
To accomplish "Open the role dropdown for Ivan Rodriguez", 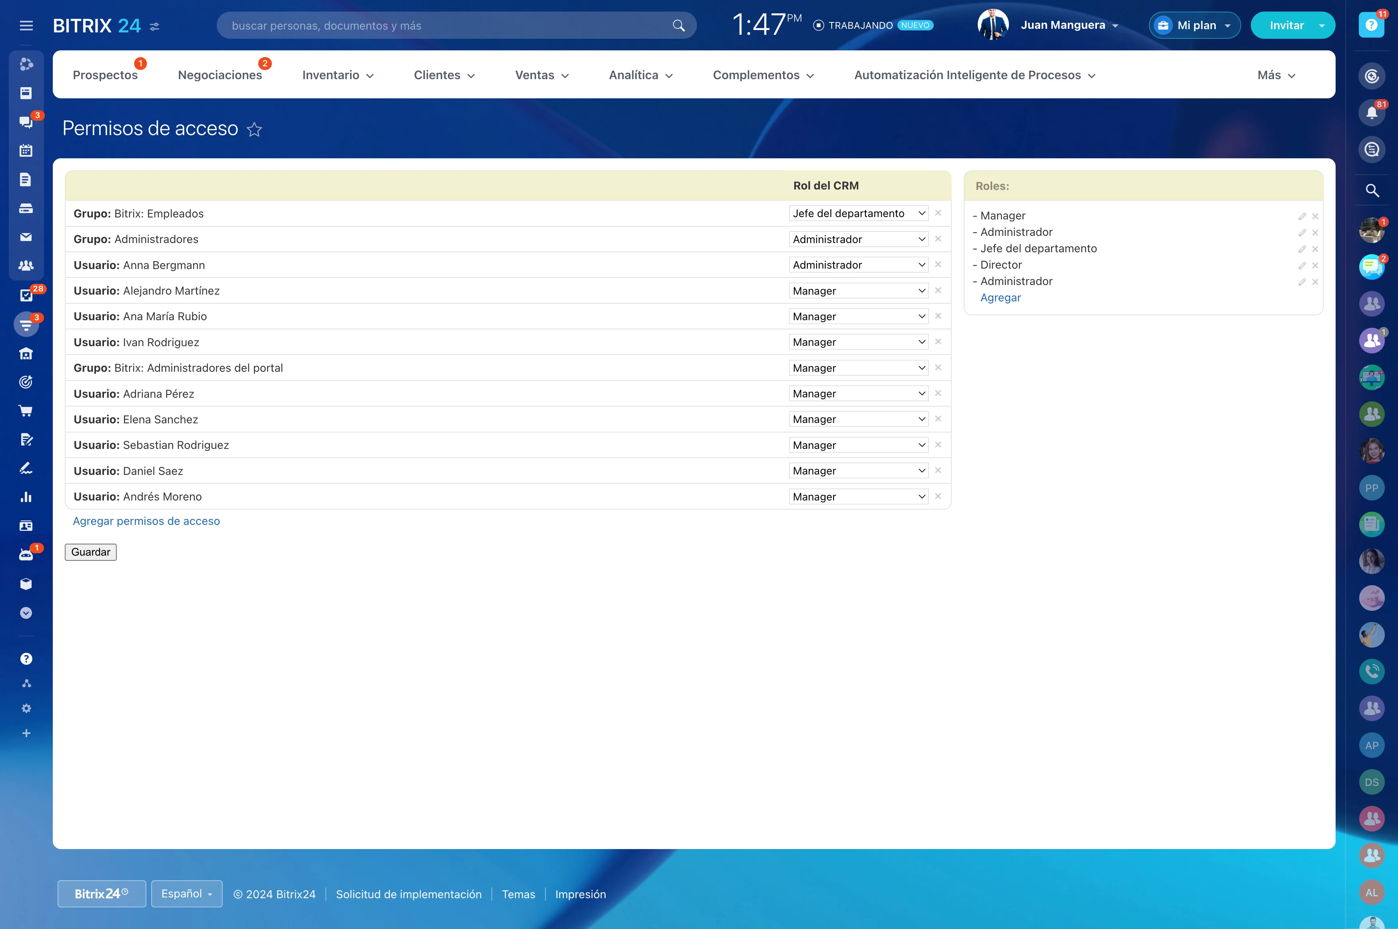I will pos(857,342).
